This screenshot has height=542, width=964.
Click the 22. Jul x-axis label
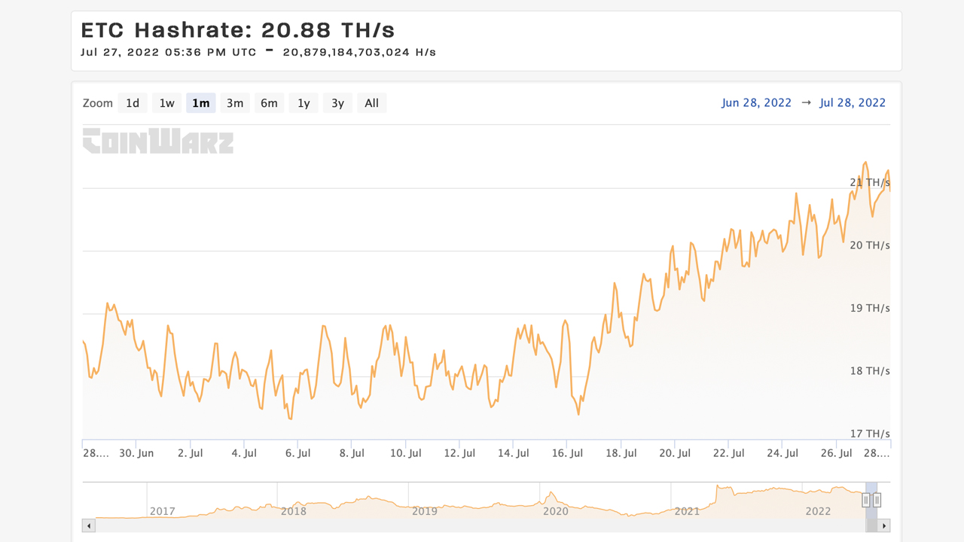click(x=728, y=453)
